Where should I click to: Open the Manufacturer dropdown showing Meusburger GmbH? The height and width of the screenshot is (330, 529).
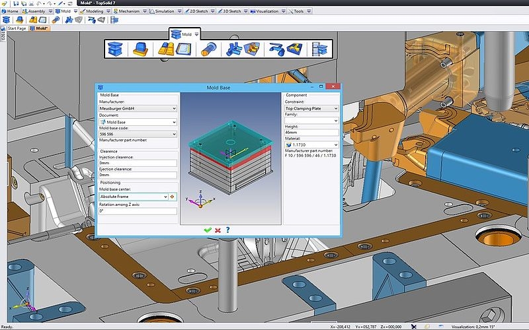pos(138,108)
